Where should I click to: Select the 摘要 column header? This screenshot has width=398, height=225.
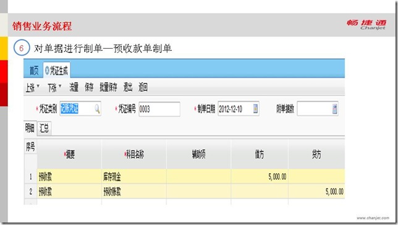click(x=69, y=154)
